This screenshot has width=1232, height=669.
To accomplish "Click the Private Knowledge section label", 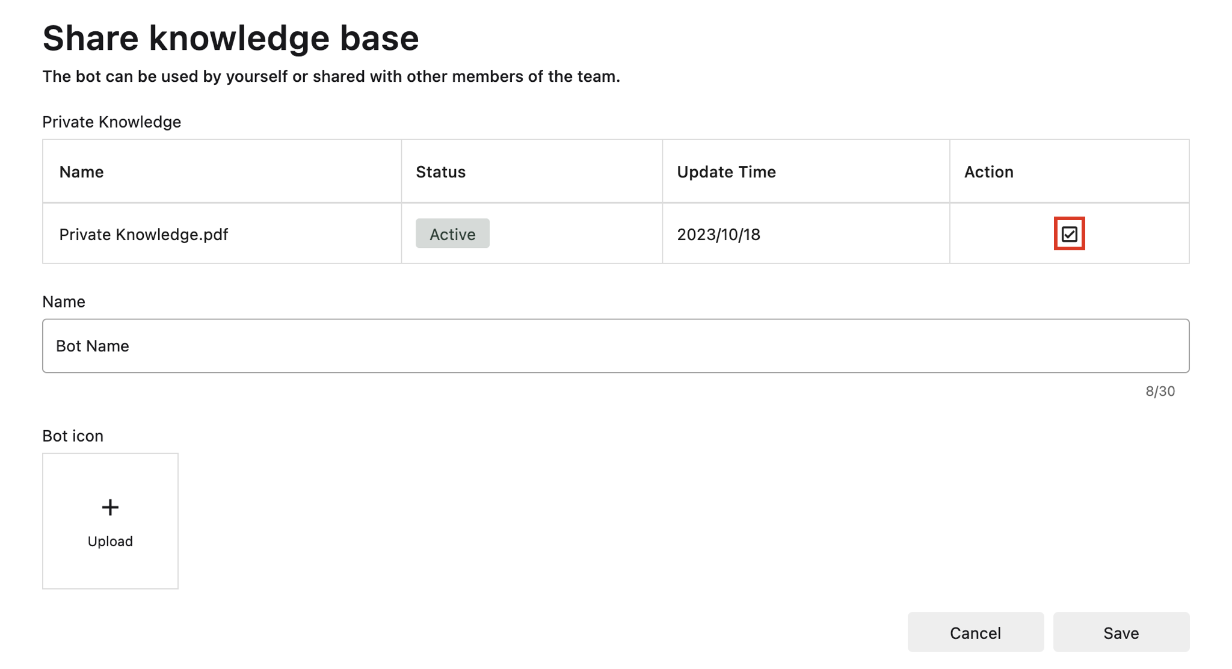I will [x=111, y=122].
